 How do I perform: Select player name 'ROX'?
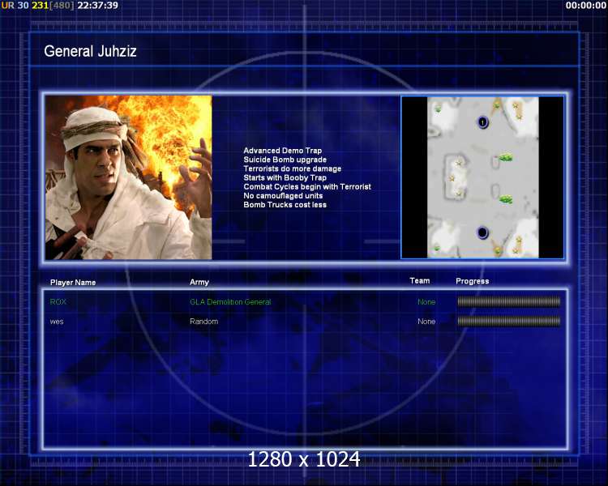coord(58,302)
